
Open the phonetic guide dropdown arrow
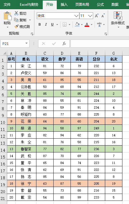(104, 24)
